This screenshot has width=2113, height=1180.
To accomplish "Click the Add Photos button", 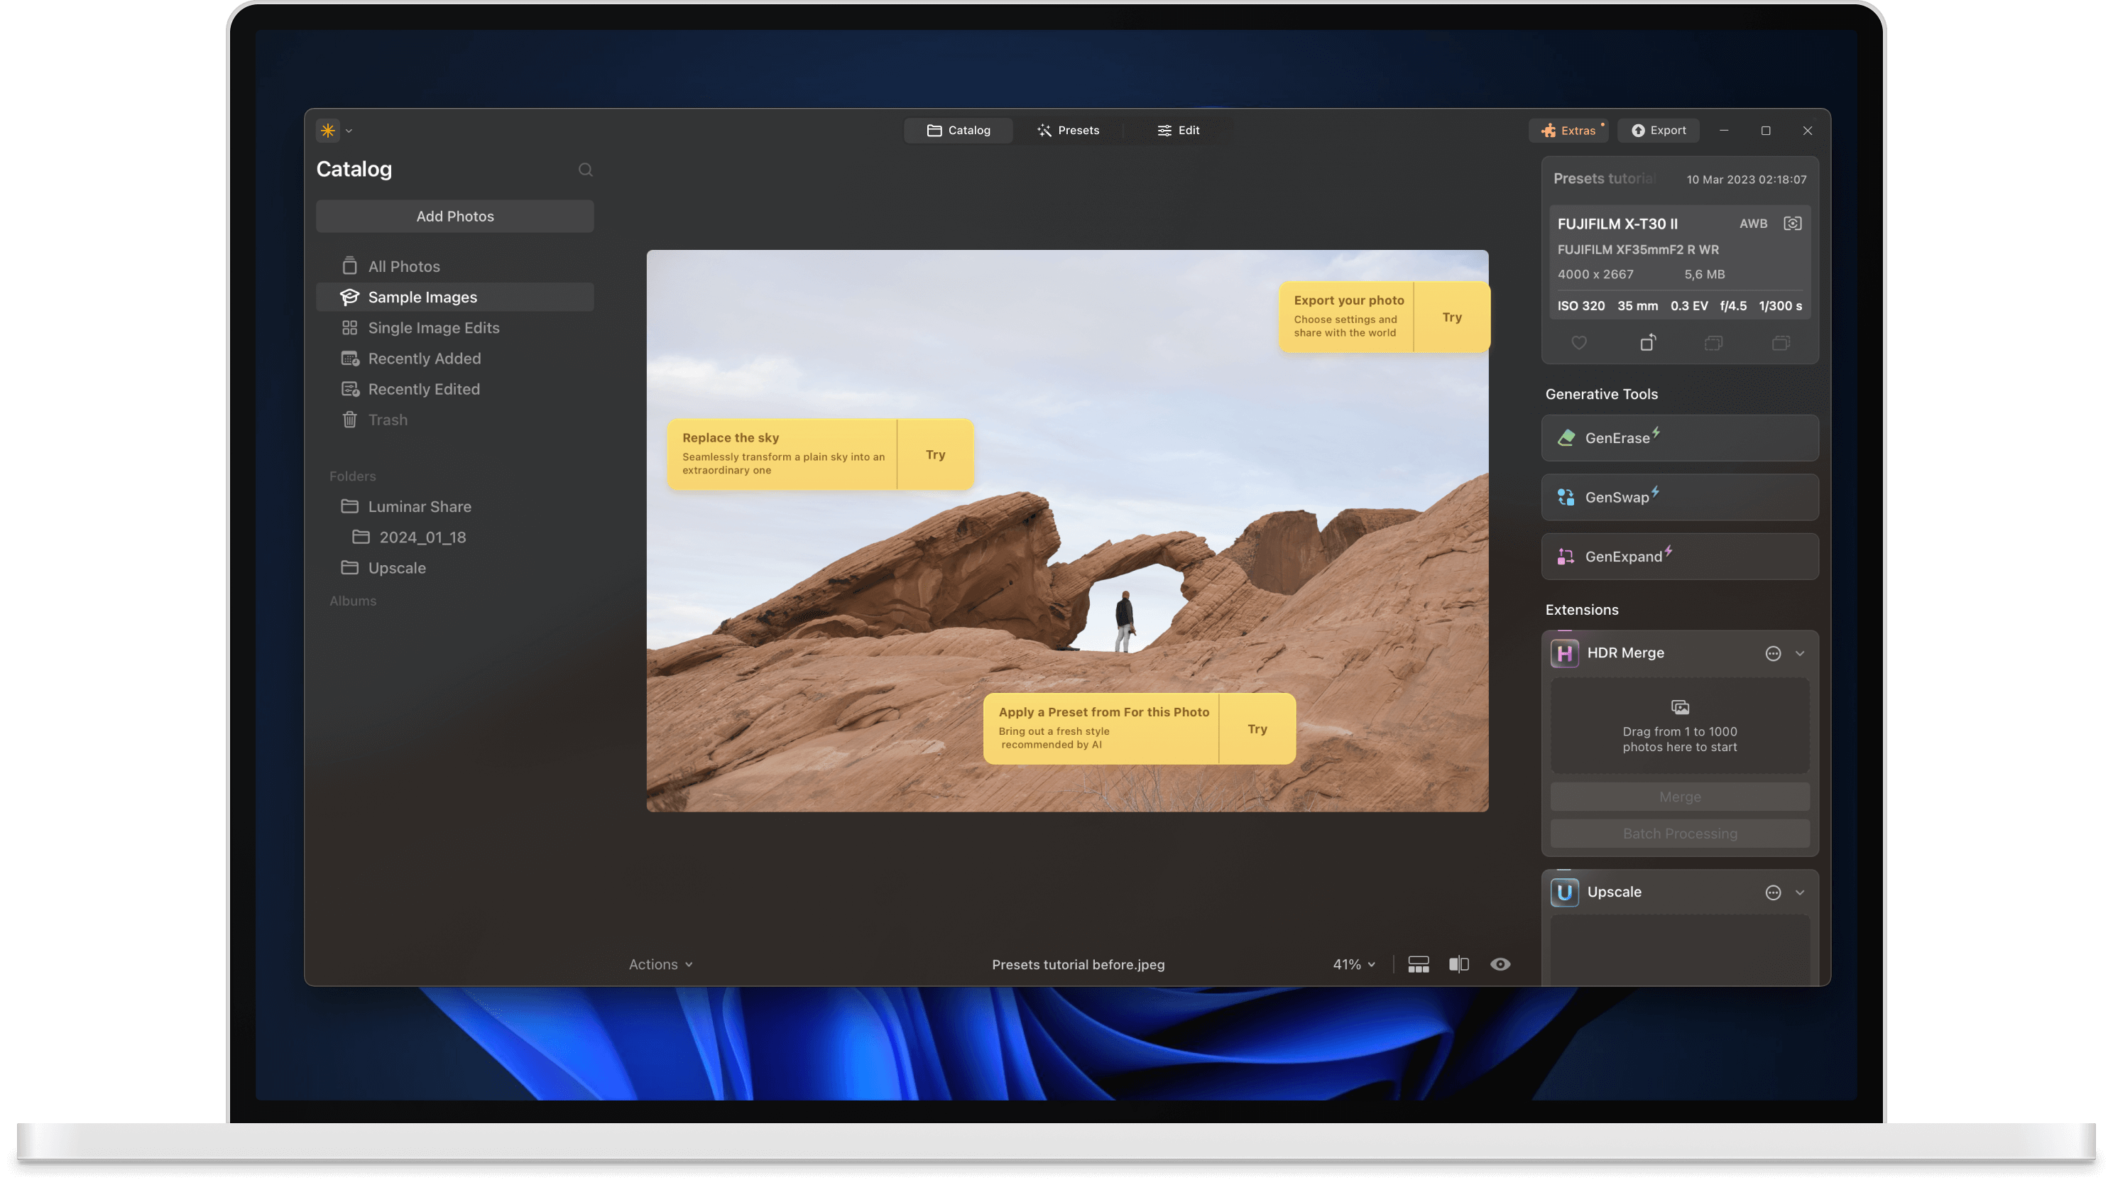I will click(454, 216).
